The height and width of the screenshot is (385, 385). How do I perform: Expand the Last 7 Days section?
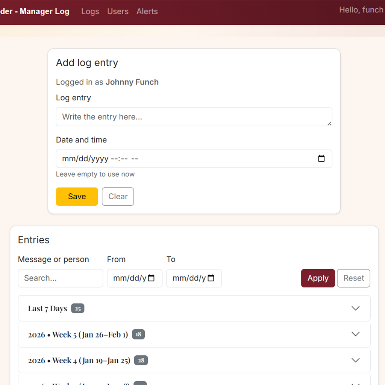pos(355,308)
